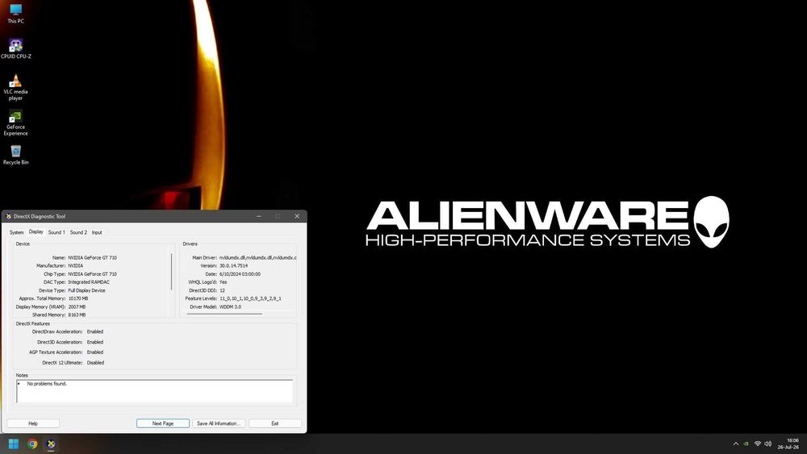Click the '10170 MB' total memory value
807x454 pixels.
78,298
